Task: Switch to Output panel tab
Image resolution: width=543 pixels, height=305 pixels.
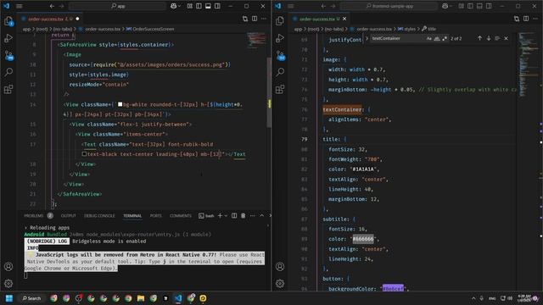Action: (68, 216)
